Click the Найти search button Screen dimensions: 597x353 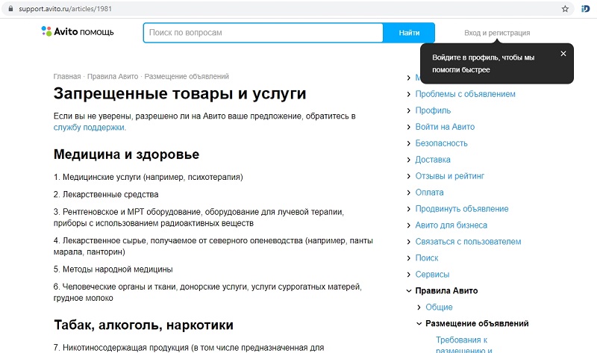(x=409, y=33)
